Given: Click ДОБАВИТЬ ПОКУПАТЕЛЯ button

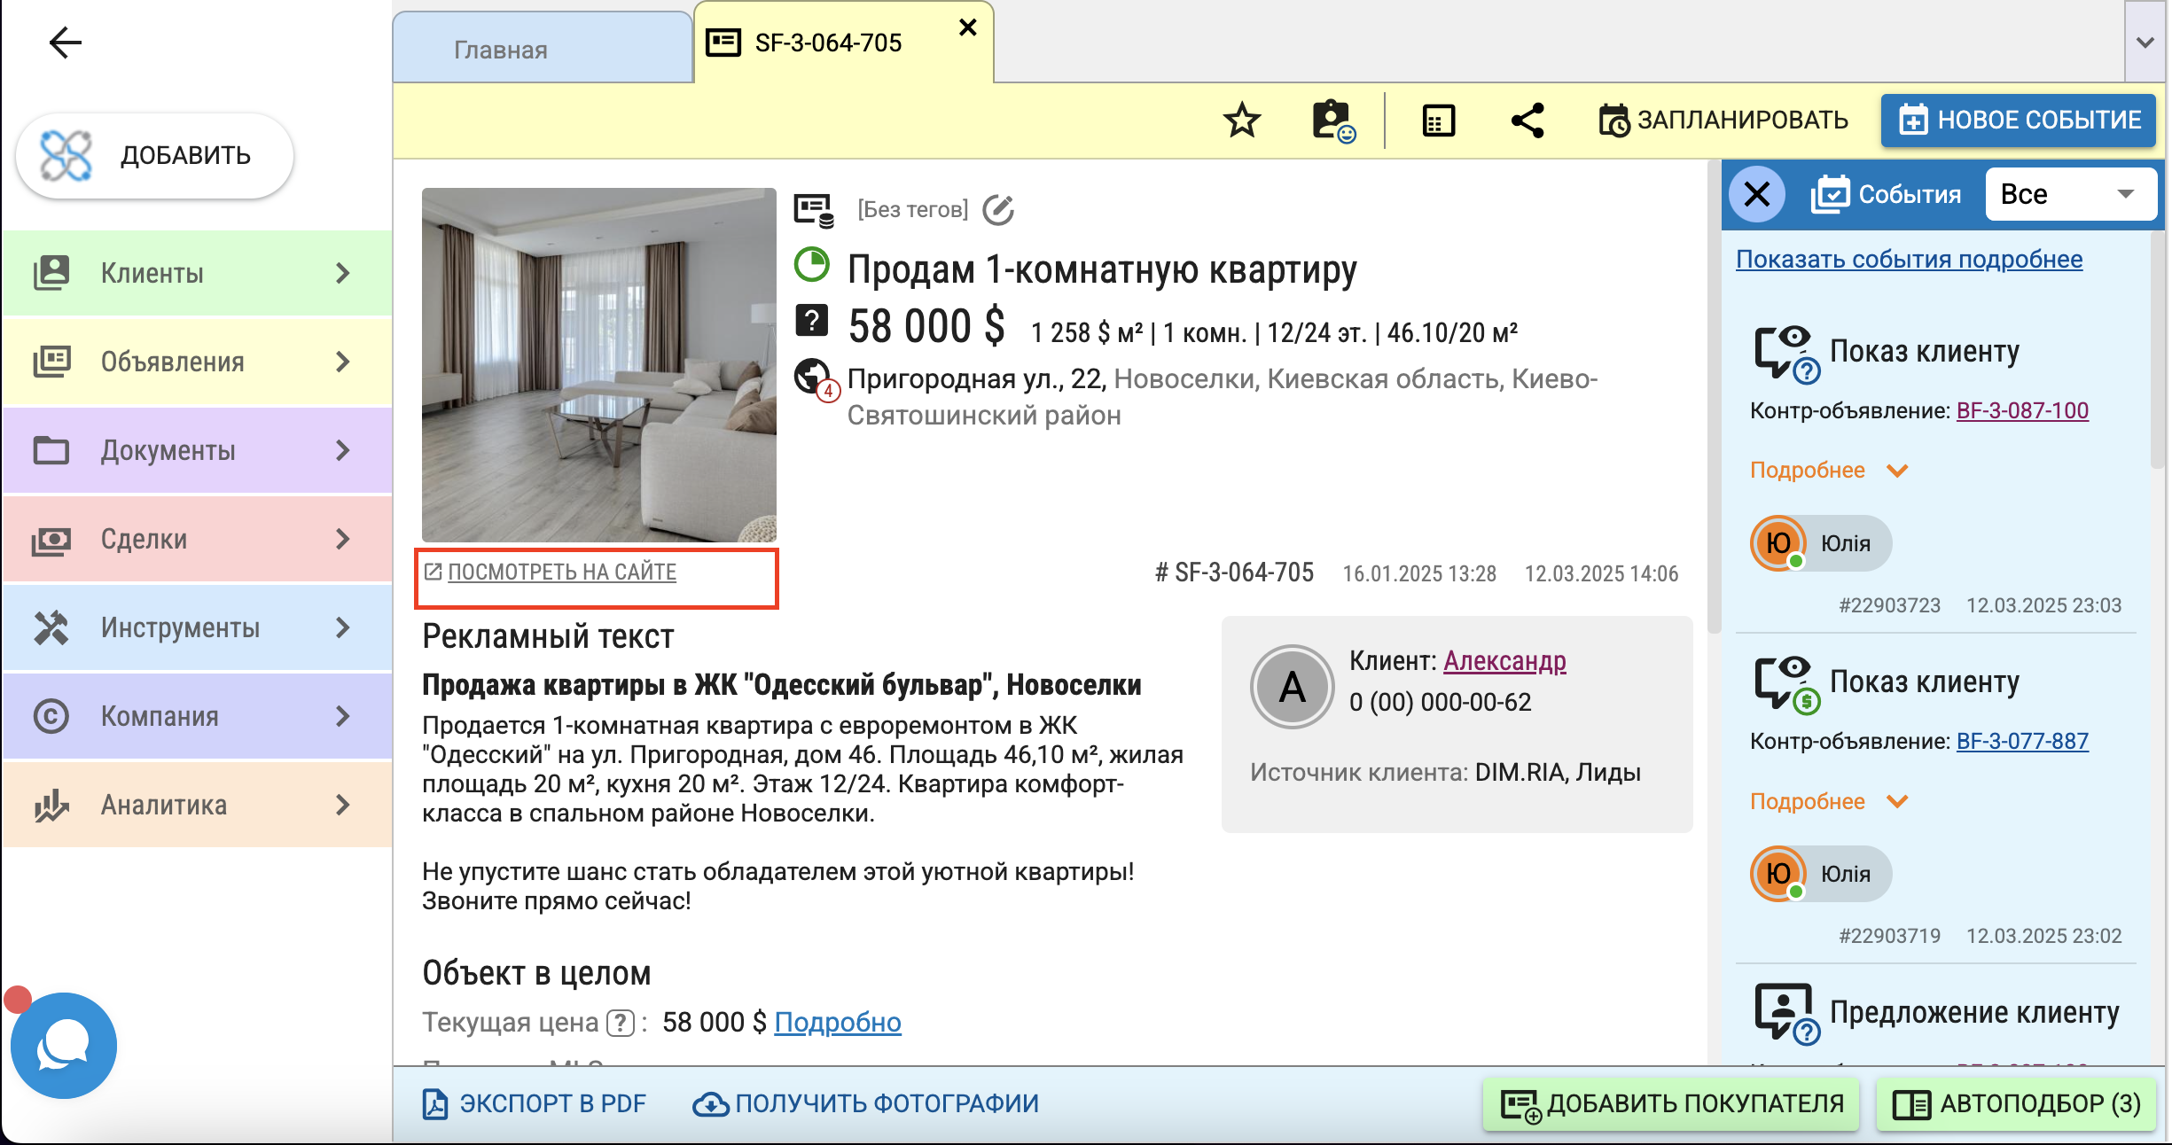Looking at the screenshot, I should pyautogui.click(x=1671, y=1103).
